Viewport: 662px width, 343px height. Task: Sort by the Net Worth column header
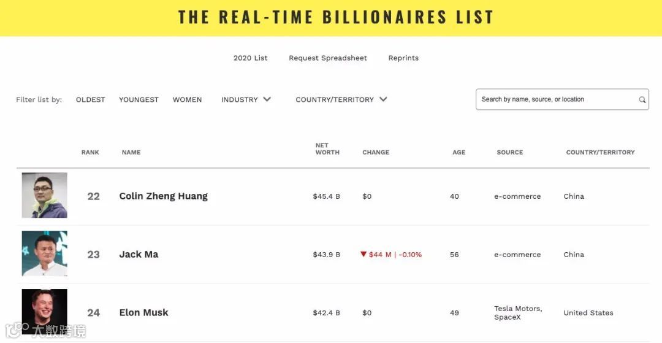pyautogui.click(x=327, y=149)
